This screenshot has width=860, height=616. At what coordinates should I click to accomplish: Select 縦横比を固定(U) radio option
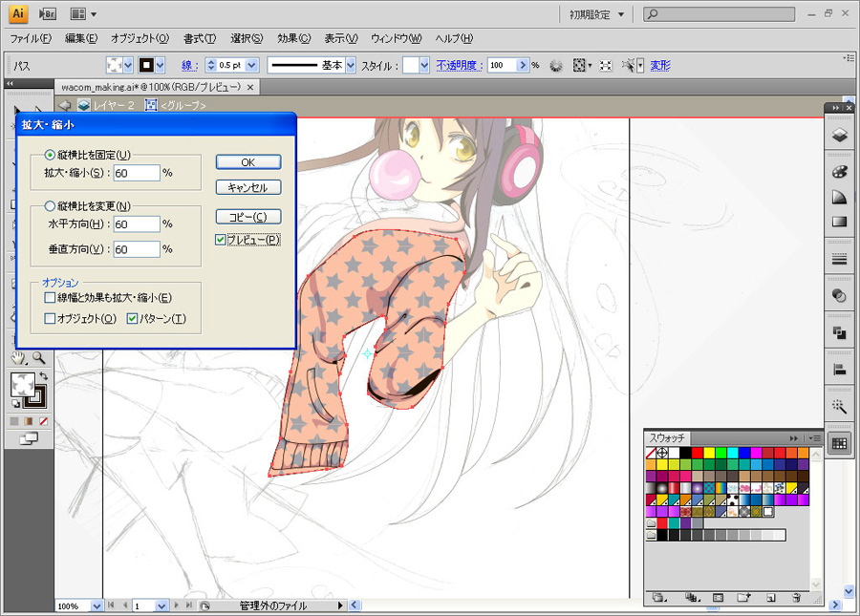(50, 155)
